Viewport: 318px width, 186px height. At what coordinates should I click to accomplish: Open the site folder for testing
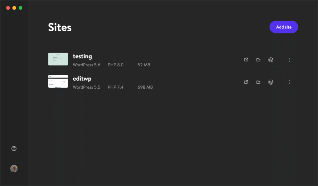(258, 60)
